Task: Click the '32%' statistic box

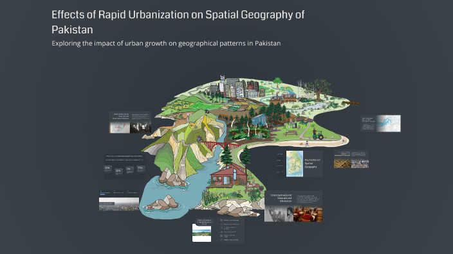Action: (x=107, y=169)
